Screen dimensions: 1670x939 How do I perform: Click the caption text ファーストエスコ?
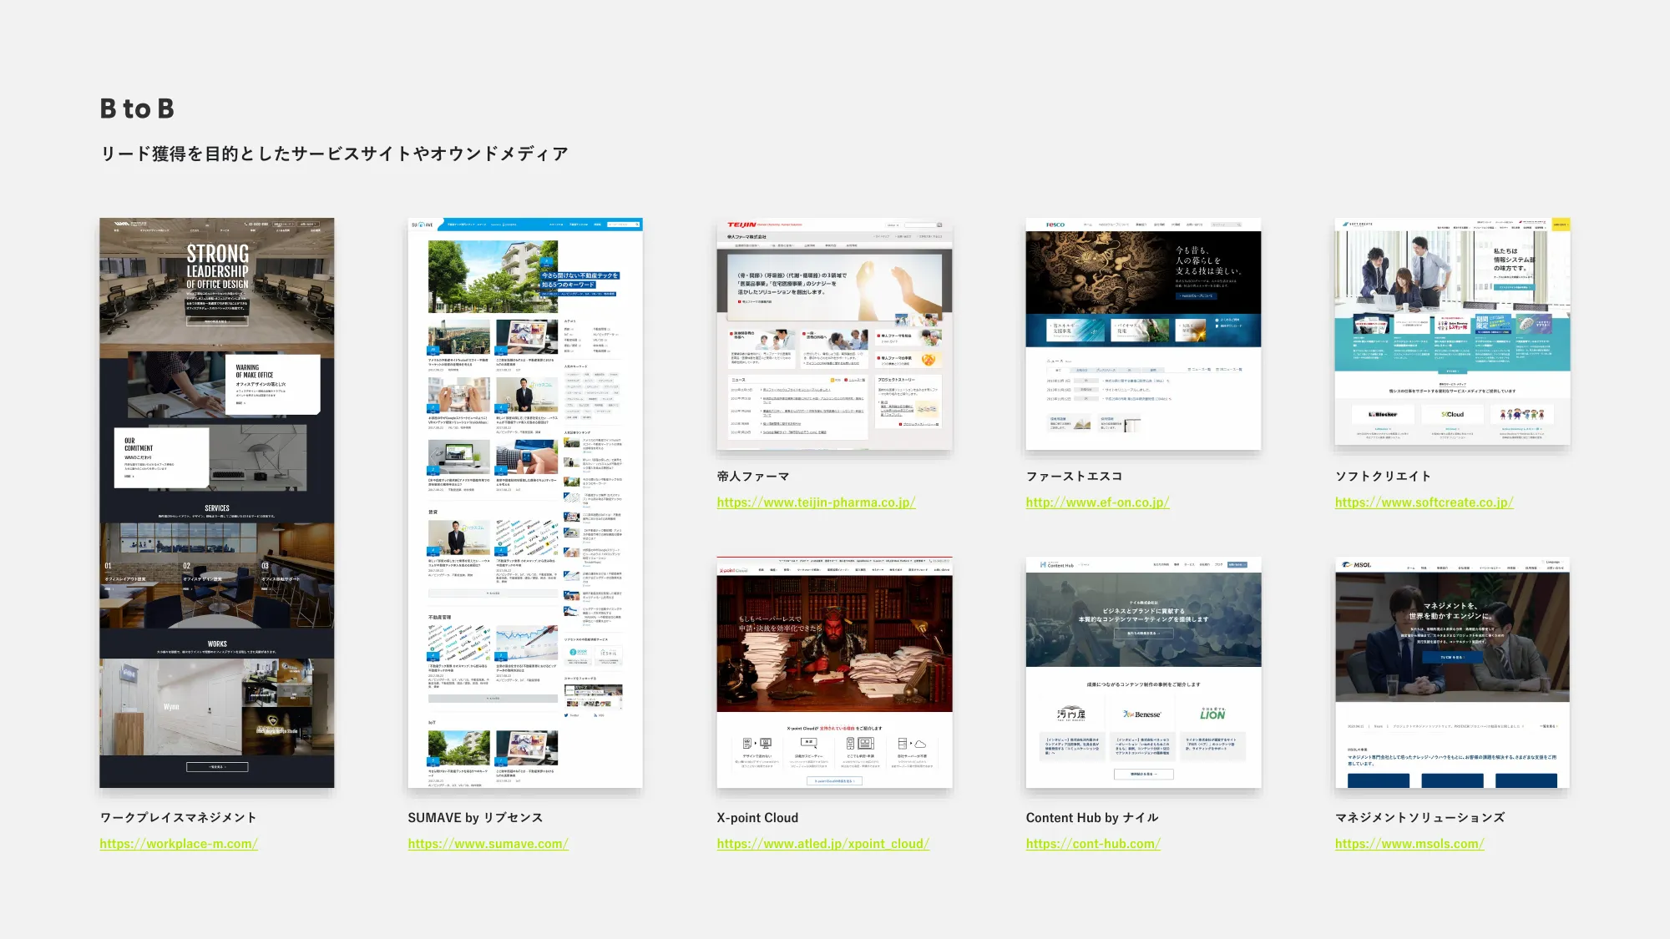click(1074, 477)
